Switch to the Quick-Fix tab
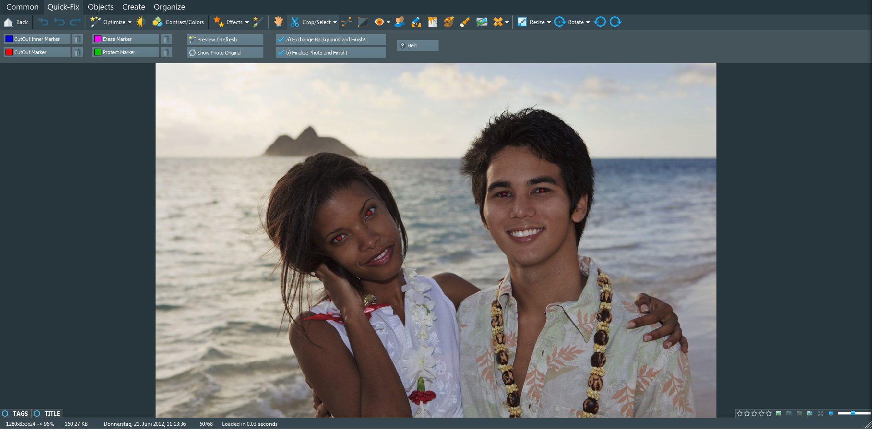 (x=63, y=7)
